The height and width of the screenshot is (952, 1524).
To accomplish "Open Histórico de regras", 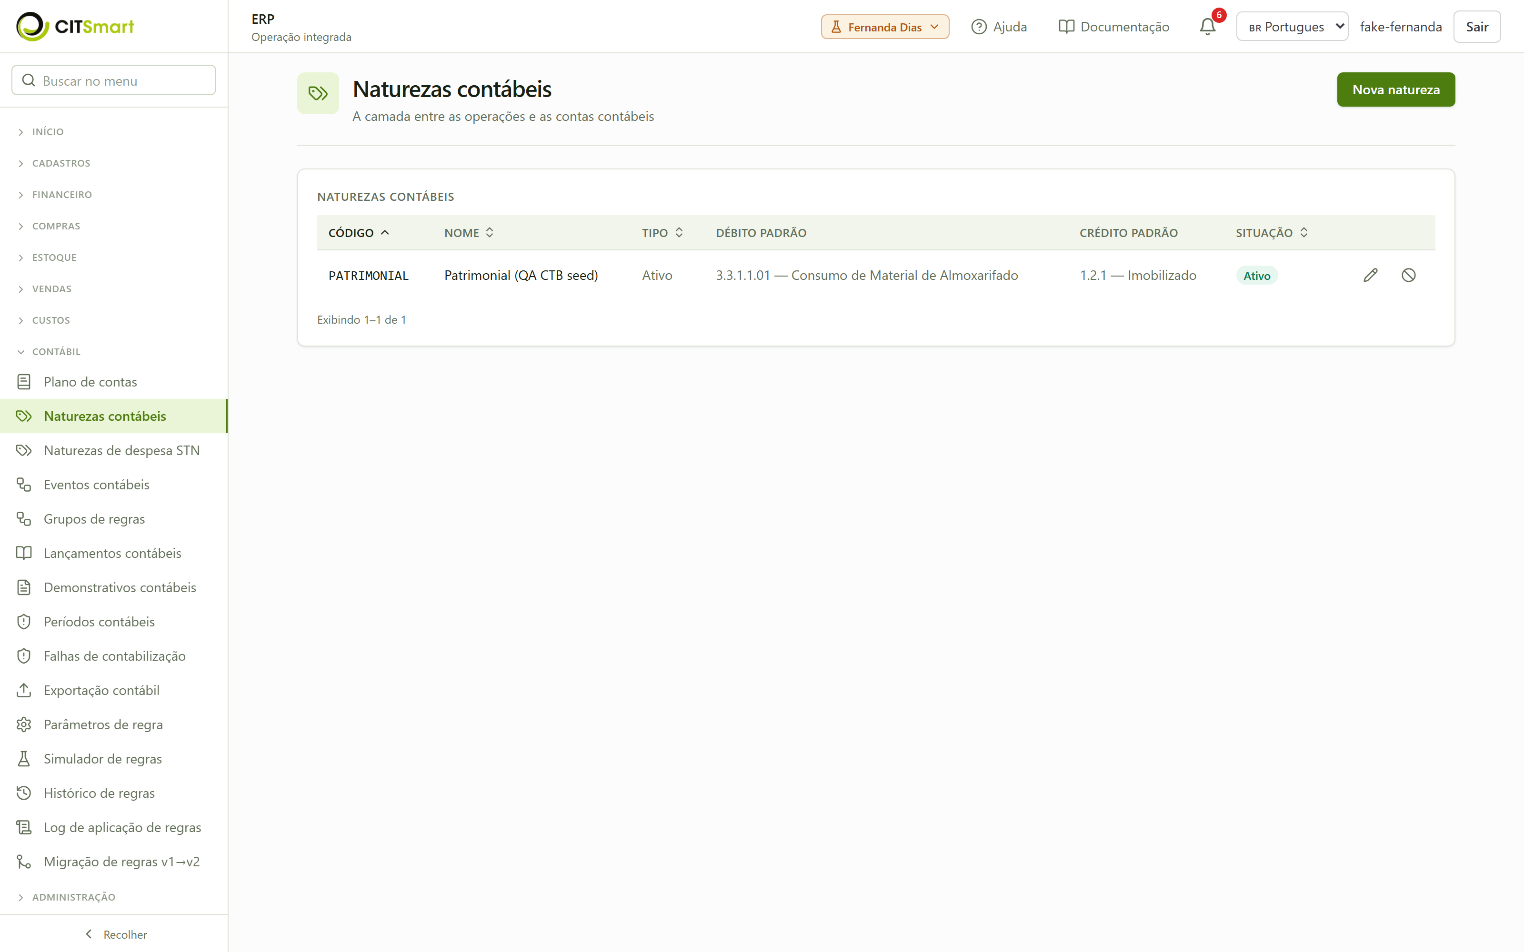I will point(114,793).
